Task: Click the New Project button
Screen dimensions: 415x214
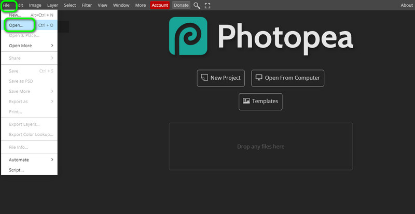Action: click(x=220, y=78)
